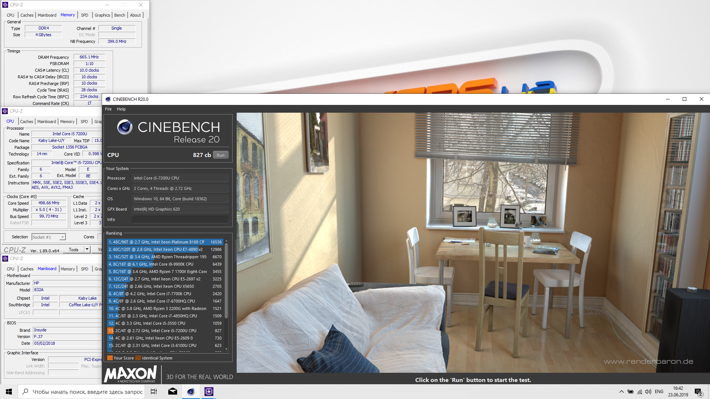Click the Type field showing DDR4
The width and height of the screenshot is (710, 399).
point(43,28)
